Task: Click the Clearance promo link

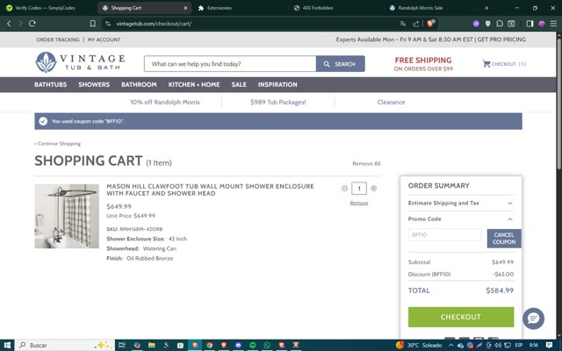Action: point(391,102)
